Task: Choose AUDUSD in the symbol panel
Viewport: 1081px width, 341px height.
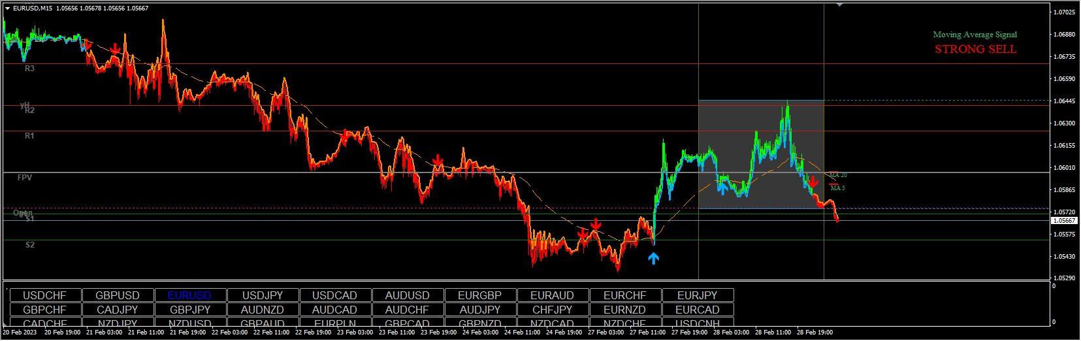Action: click(x=408, y=295)
